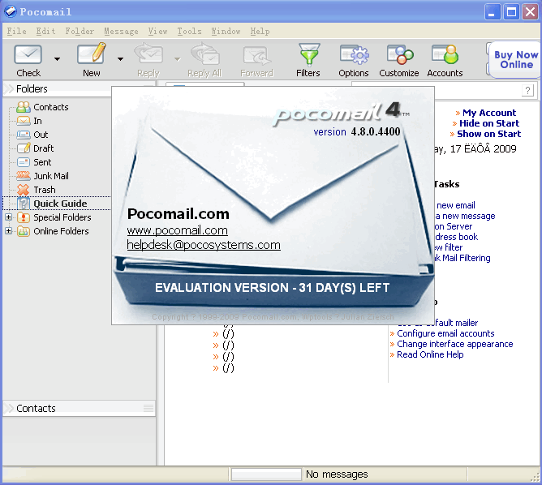Open the Help menu
Image resolution: width=542 pixels, height=485 pixels.
click(x=260, y=31)
